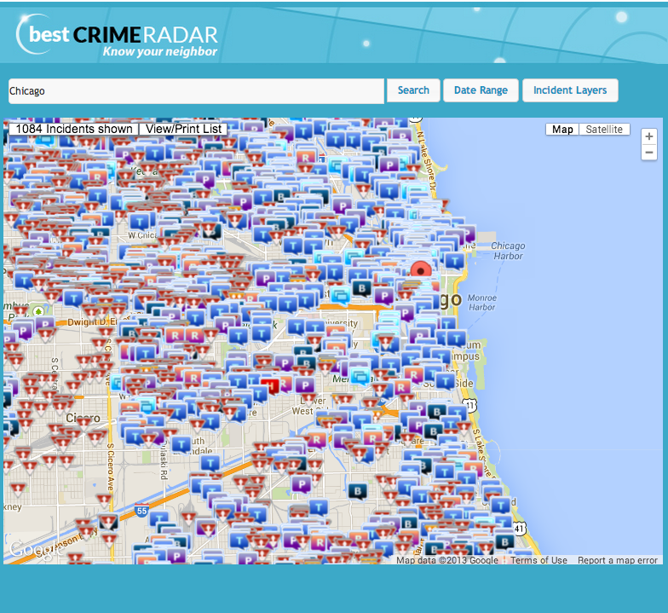The height and width of the screenshot is (613, 668).
Task: Open the View/Print List
Action: point(183,129)
